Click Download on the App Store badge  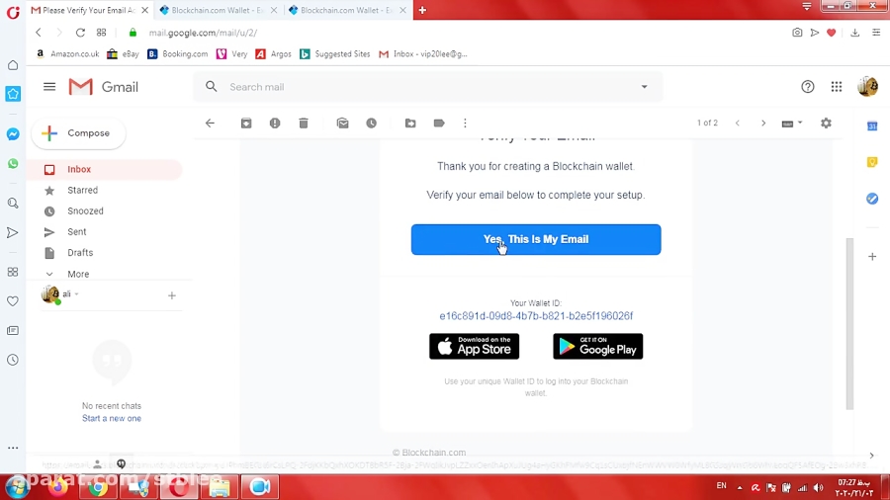coord(474,347)
